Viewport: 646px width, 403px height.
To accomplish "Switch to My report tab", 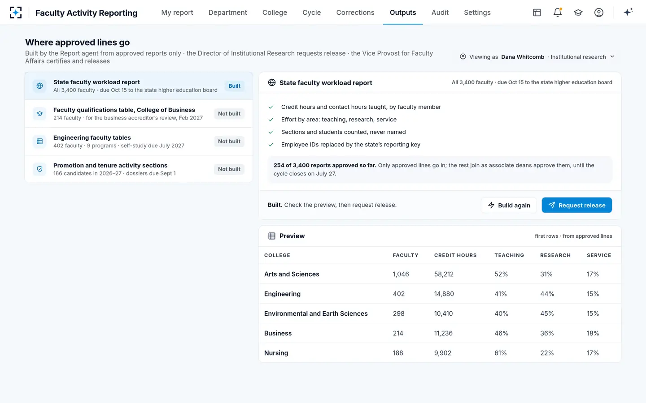I will pos(177,13).
